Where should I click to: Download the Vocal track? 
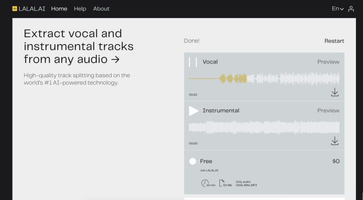(x=335, y=92)
